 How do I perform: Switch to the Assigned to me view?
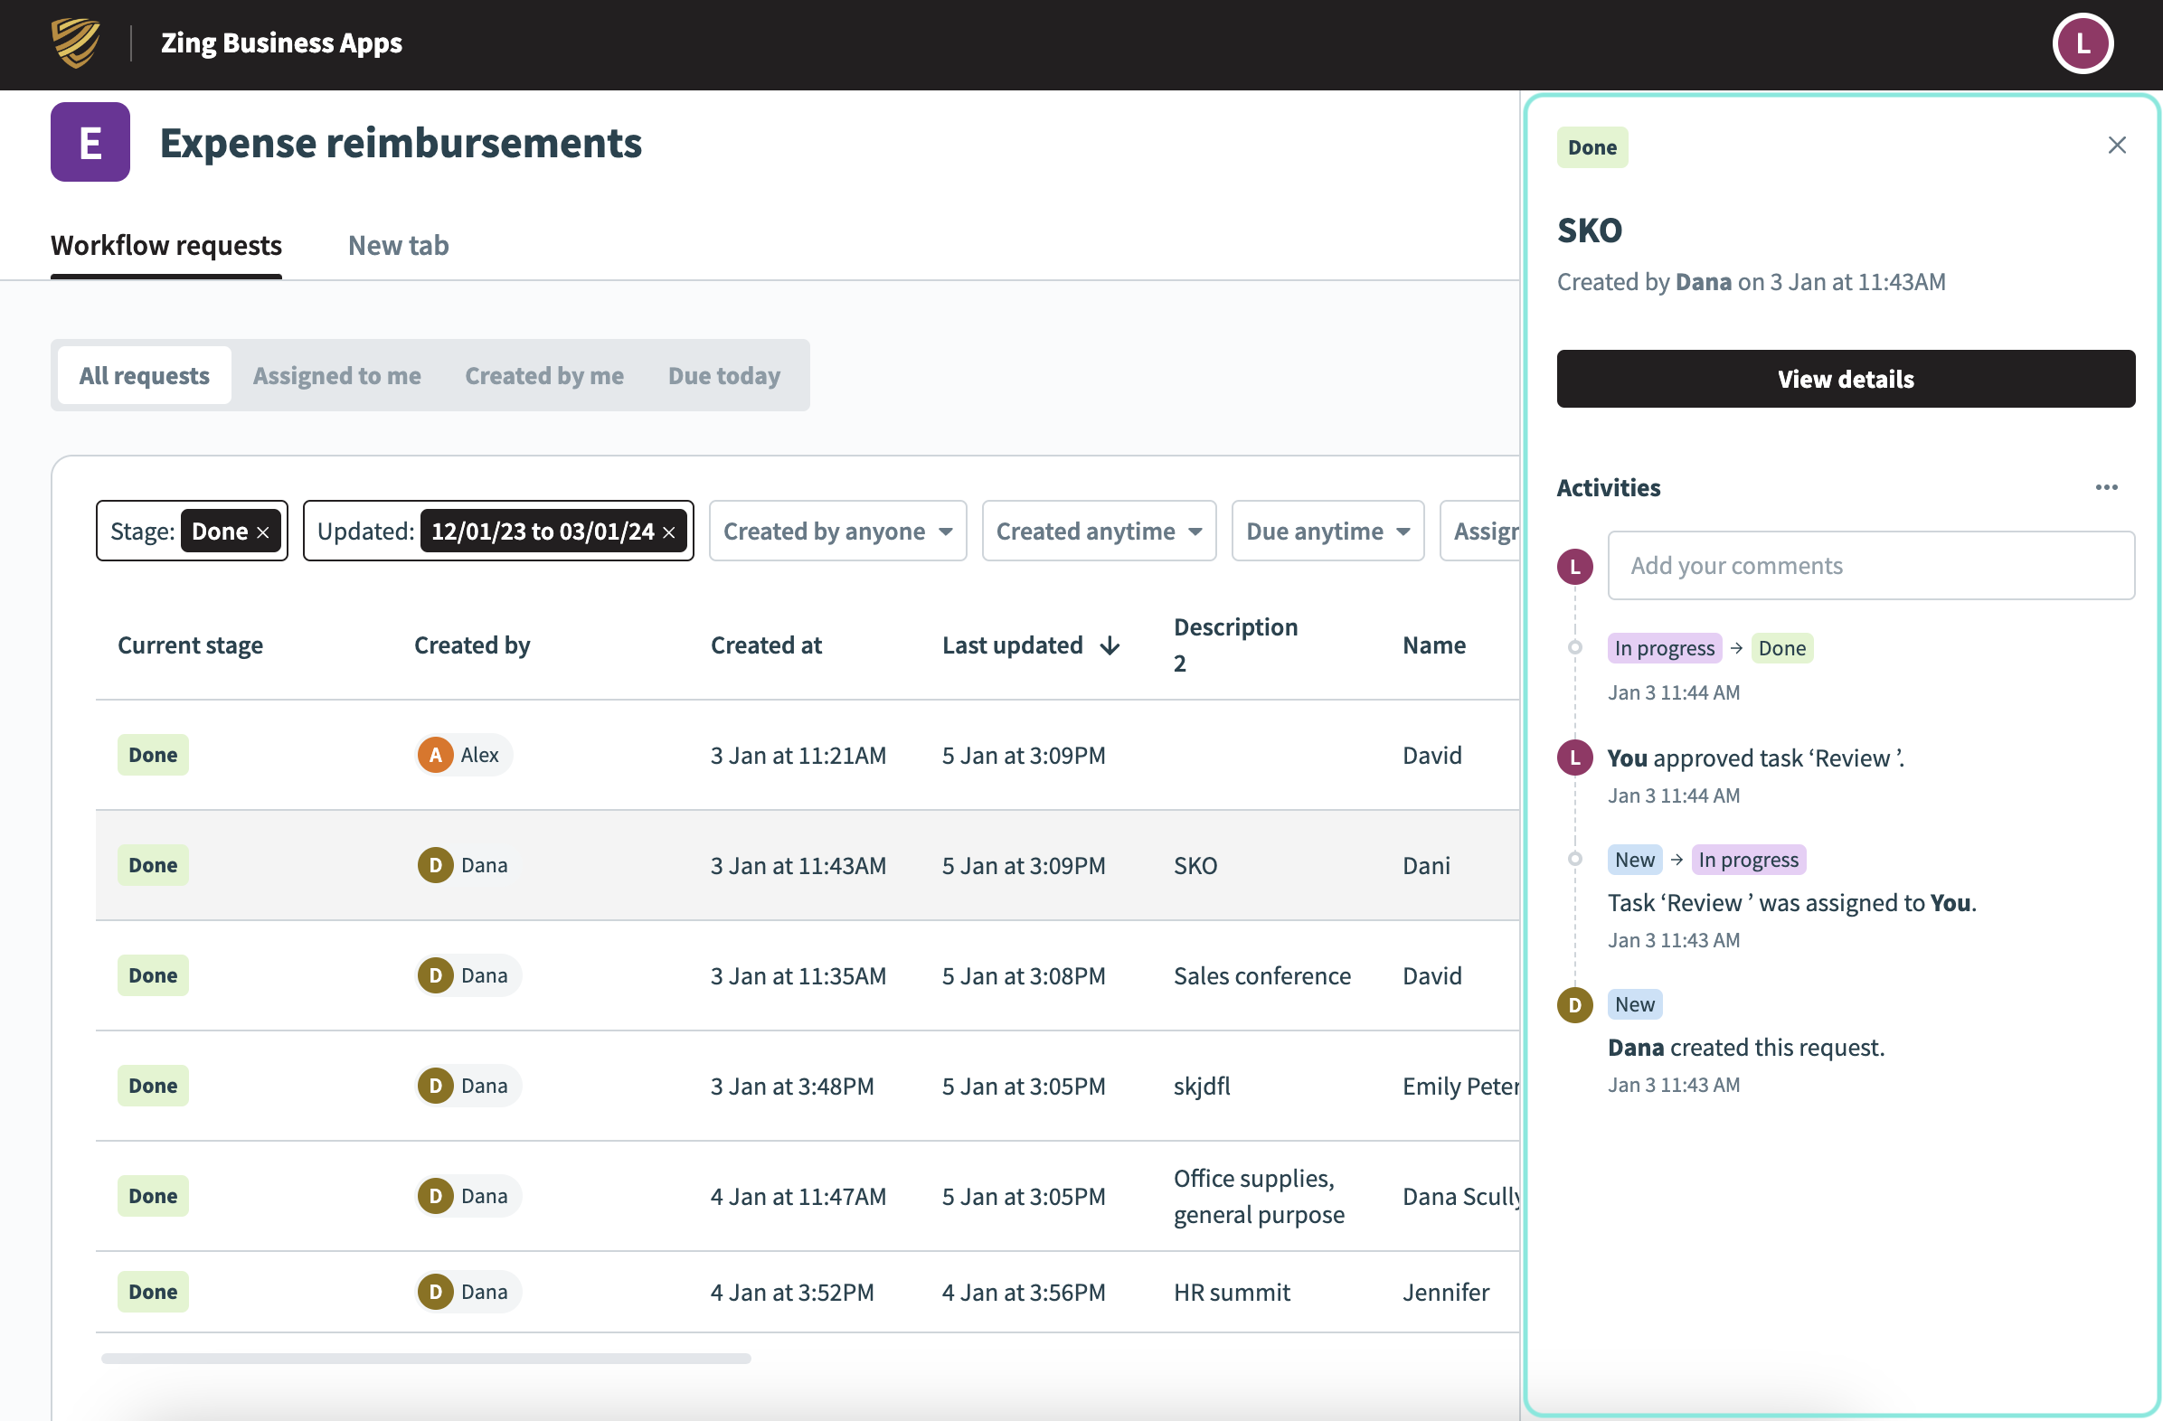336,375
